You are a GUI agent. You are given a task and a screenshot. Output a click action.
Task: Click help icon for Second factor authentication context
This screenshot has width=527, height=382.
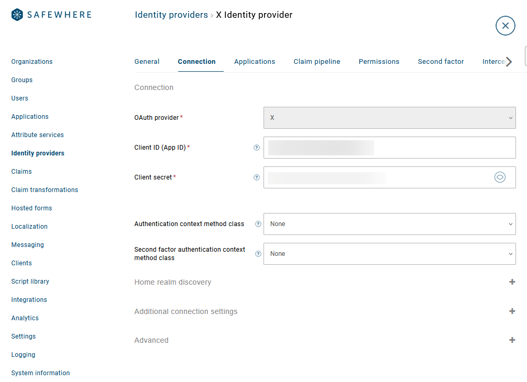pos(258,254)
